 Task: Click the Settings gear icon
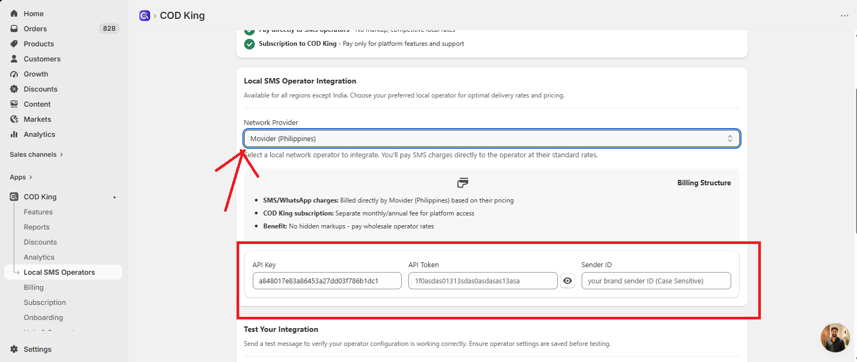tap(14, 349)
